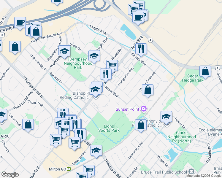
Task: Click the Robarts Dr street label
Action: [x=56, y=78]
